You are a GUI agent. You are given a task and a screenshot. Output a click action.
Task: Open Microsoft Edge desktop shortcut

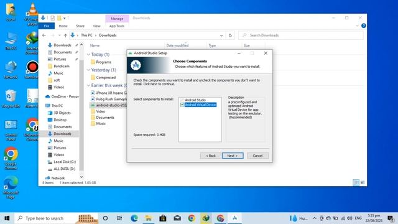tap(11, 187)
